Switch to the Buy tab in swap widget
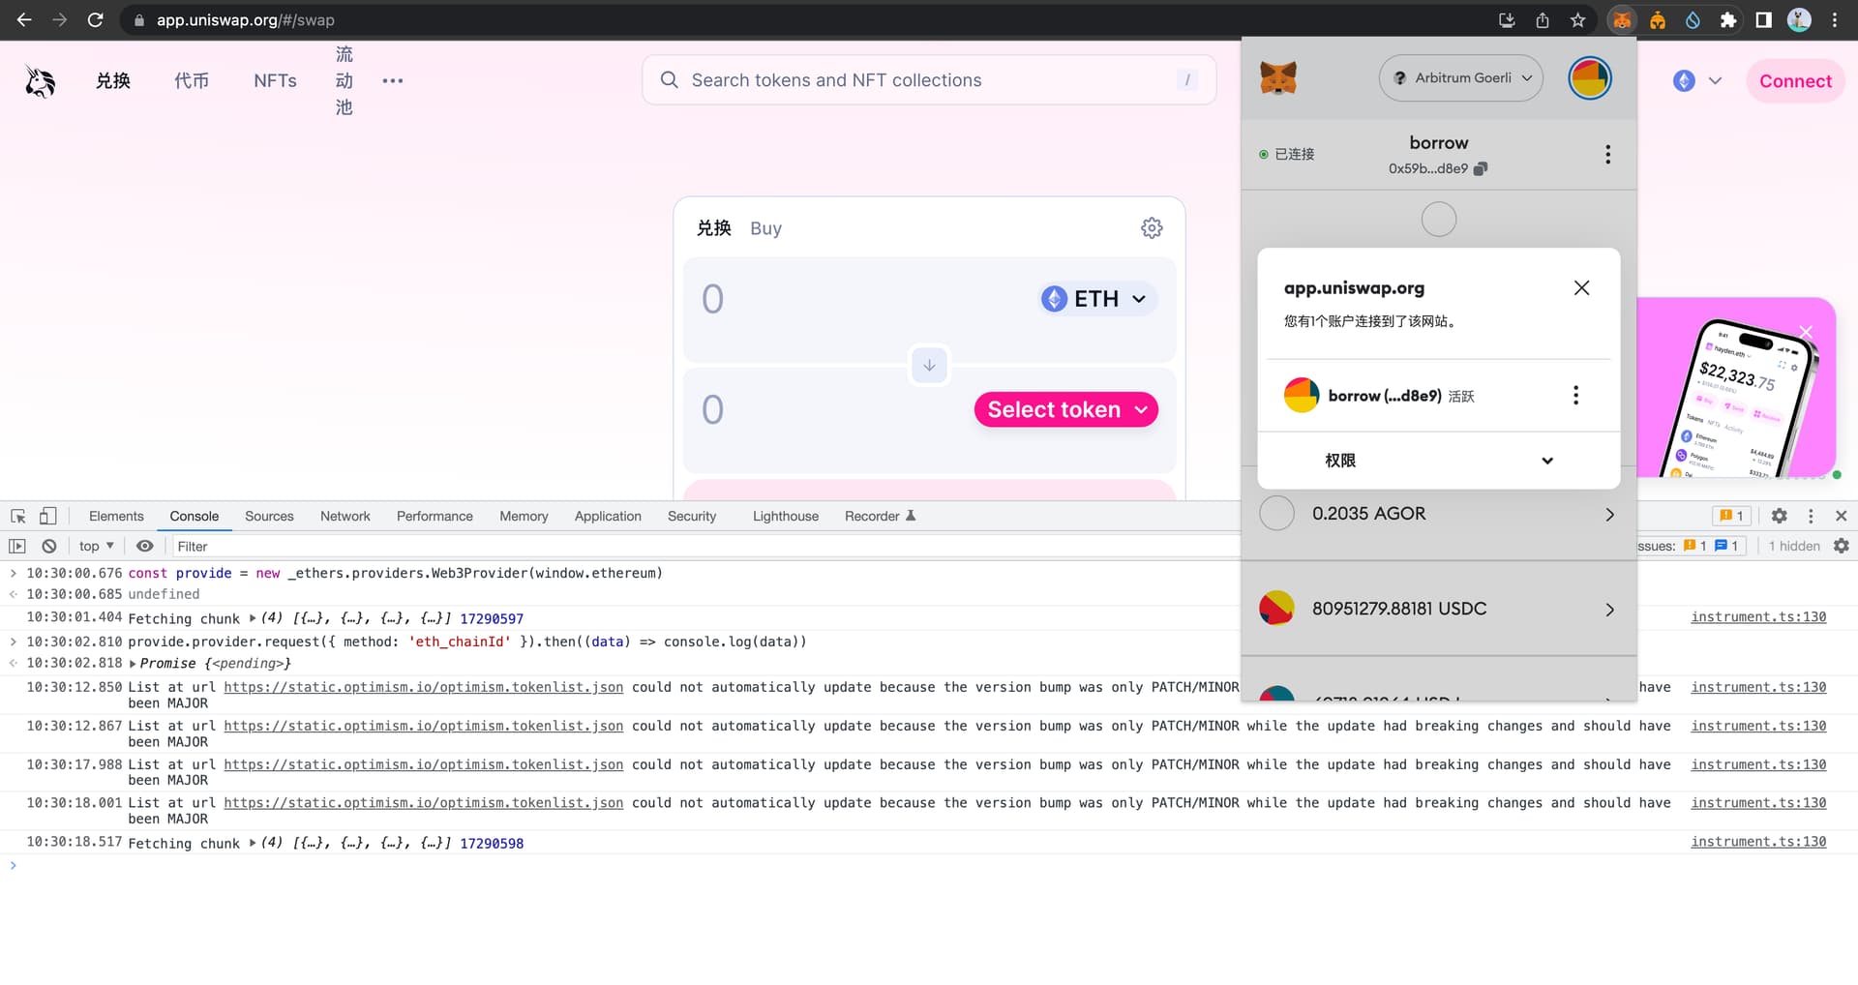The height and width of the screenshot is (985, 1858). (765, 228)
